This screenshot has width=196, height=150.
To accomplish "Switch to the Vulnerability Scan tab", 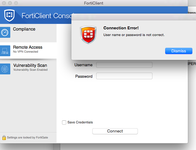I will [x=30, y=65].
